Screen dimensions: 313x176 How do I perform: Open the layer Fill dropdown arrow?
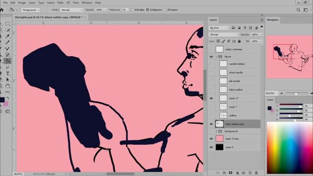point(261,41)
